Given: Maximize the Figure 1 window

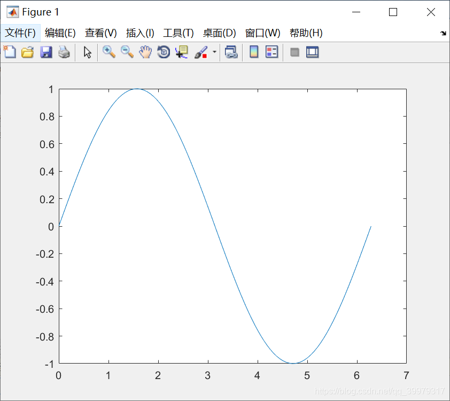Looking at the screenshot, I should (393, 12).
